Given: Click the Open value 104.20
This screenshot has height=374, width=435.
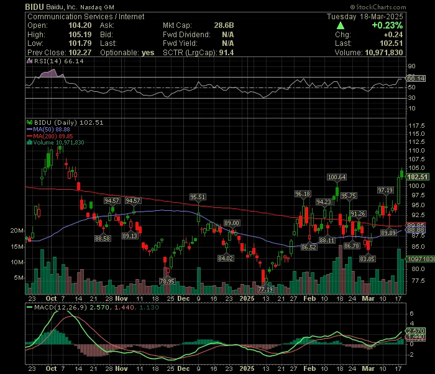Looking at the screenshot, I should coord(80,25).
